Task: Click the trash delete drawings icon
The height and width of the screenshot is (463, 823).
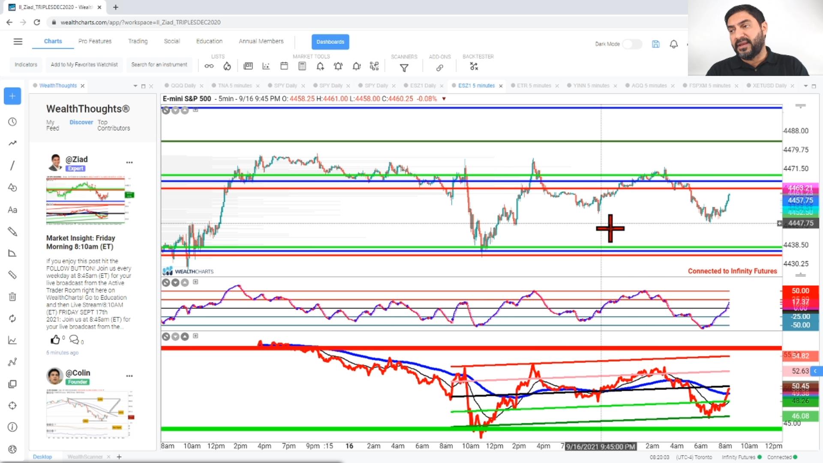Action: click(12, 297)
